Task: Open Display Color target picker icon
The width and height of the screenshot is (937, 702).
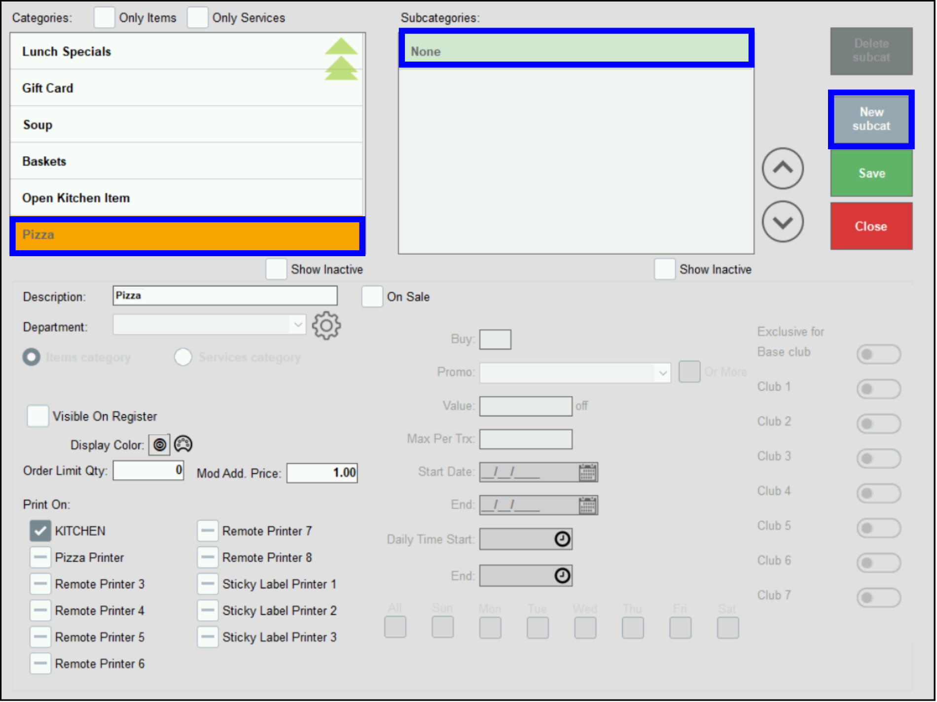Action: click(x=160, y=445)
